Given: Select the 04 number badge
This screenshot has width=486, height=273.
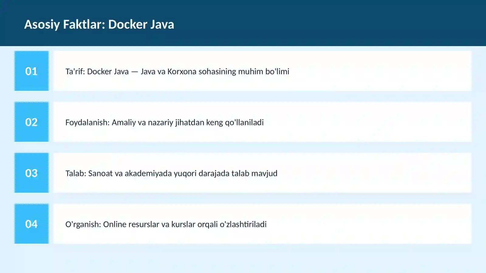Looking at the screenshot, I should click(32, 224).
